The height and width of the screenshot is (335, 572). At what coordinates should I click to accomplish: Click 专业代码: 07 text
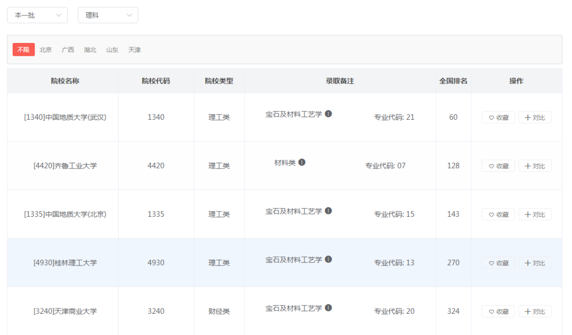tap(385, 166)
